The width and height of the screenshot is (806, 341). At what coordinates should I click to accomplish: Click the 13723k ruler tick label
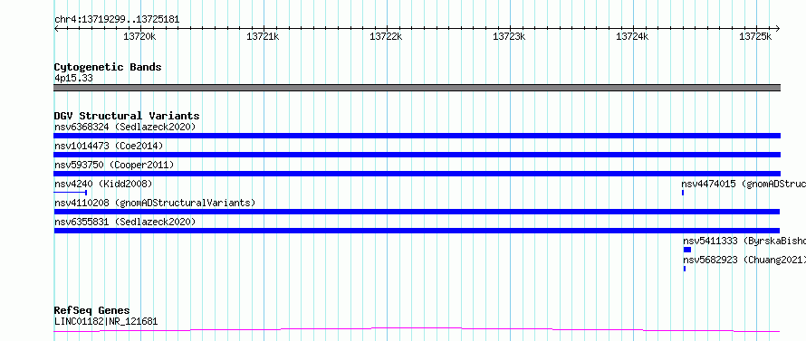point(509,36)
